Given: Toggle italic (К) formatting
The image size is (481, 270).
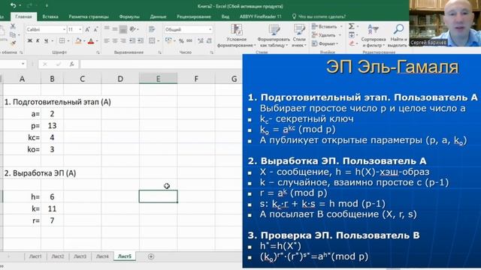Looking at the screenshot, I should click(x=38, y=40).
